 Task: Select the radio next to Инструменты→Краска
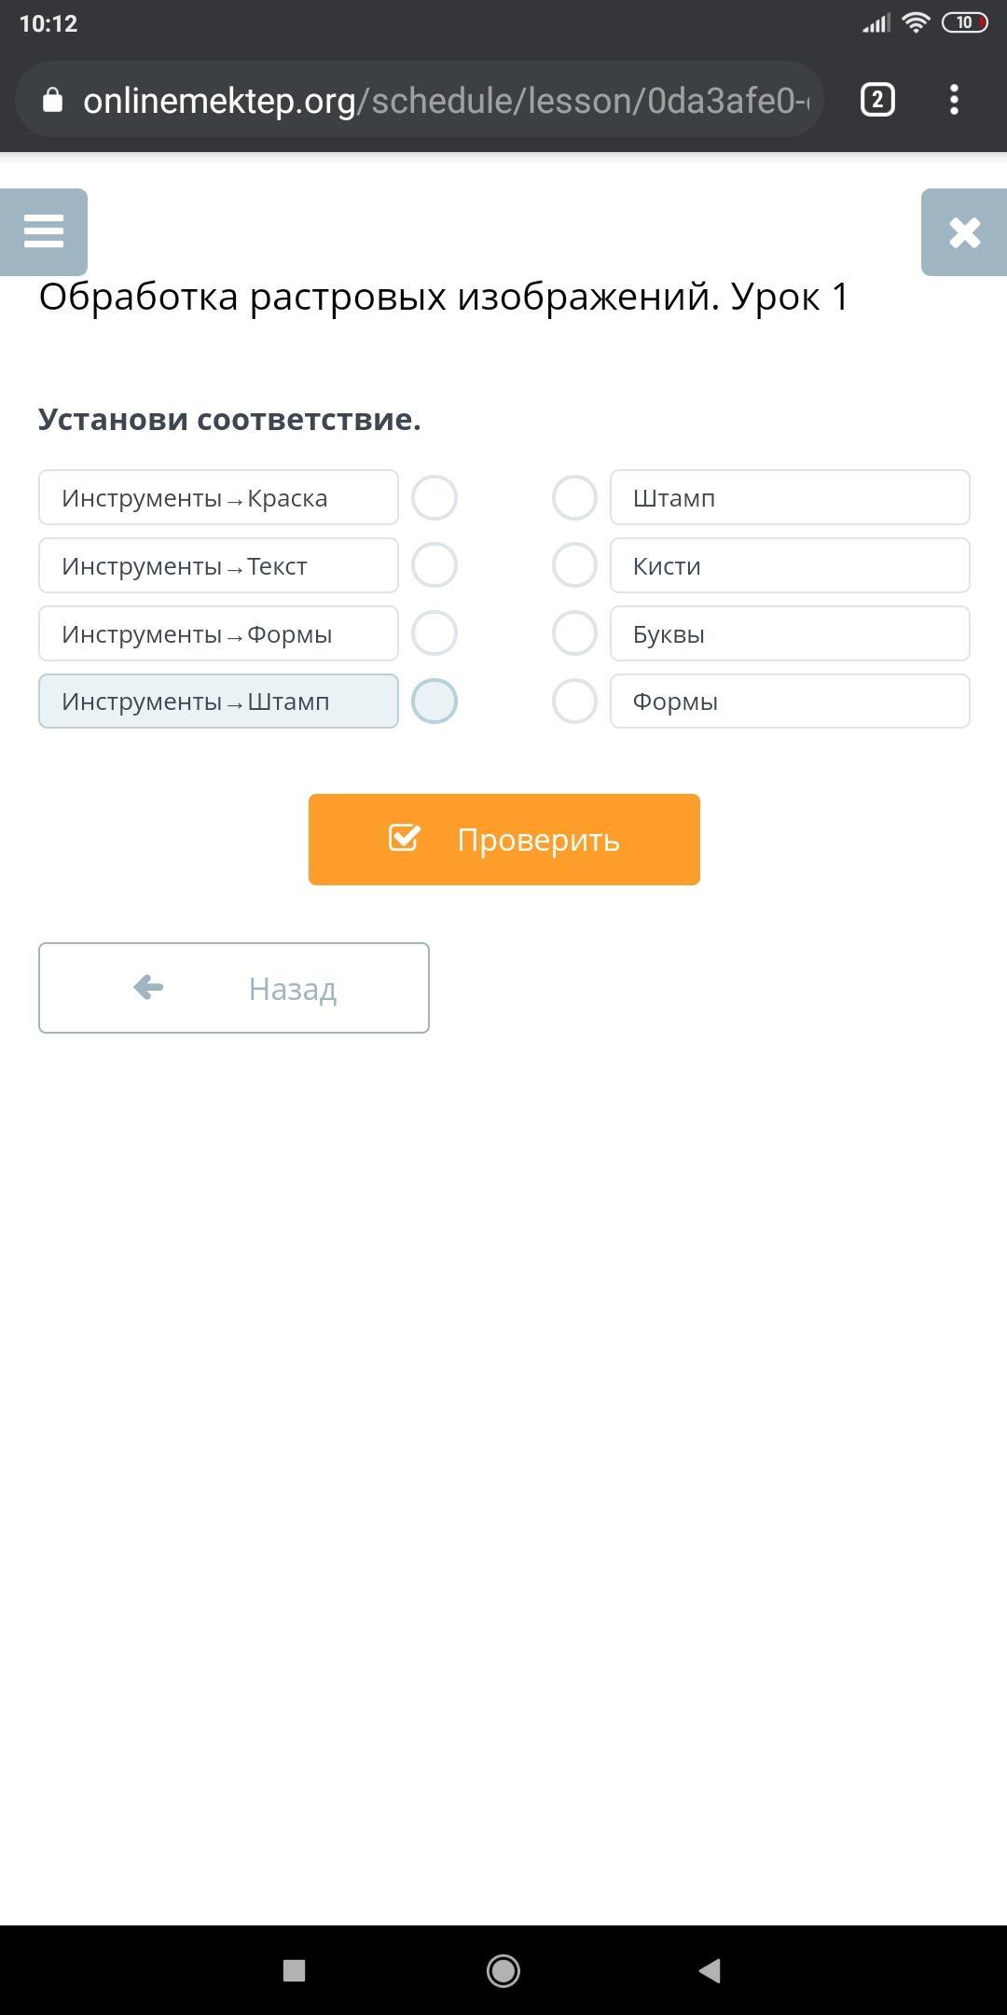(435, 497)
